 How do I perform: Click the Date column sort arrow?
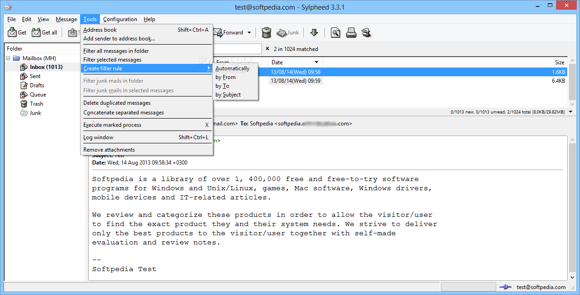click(x=316, y=62)
